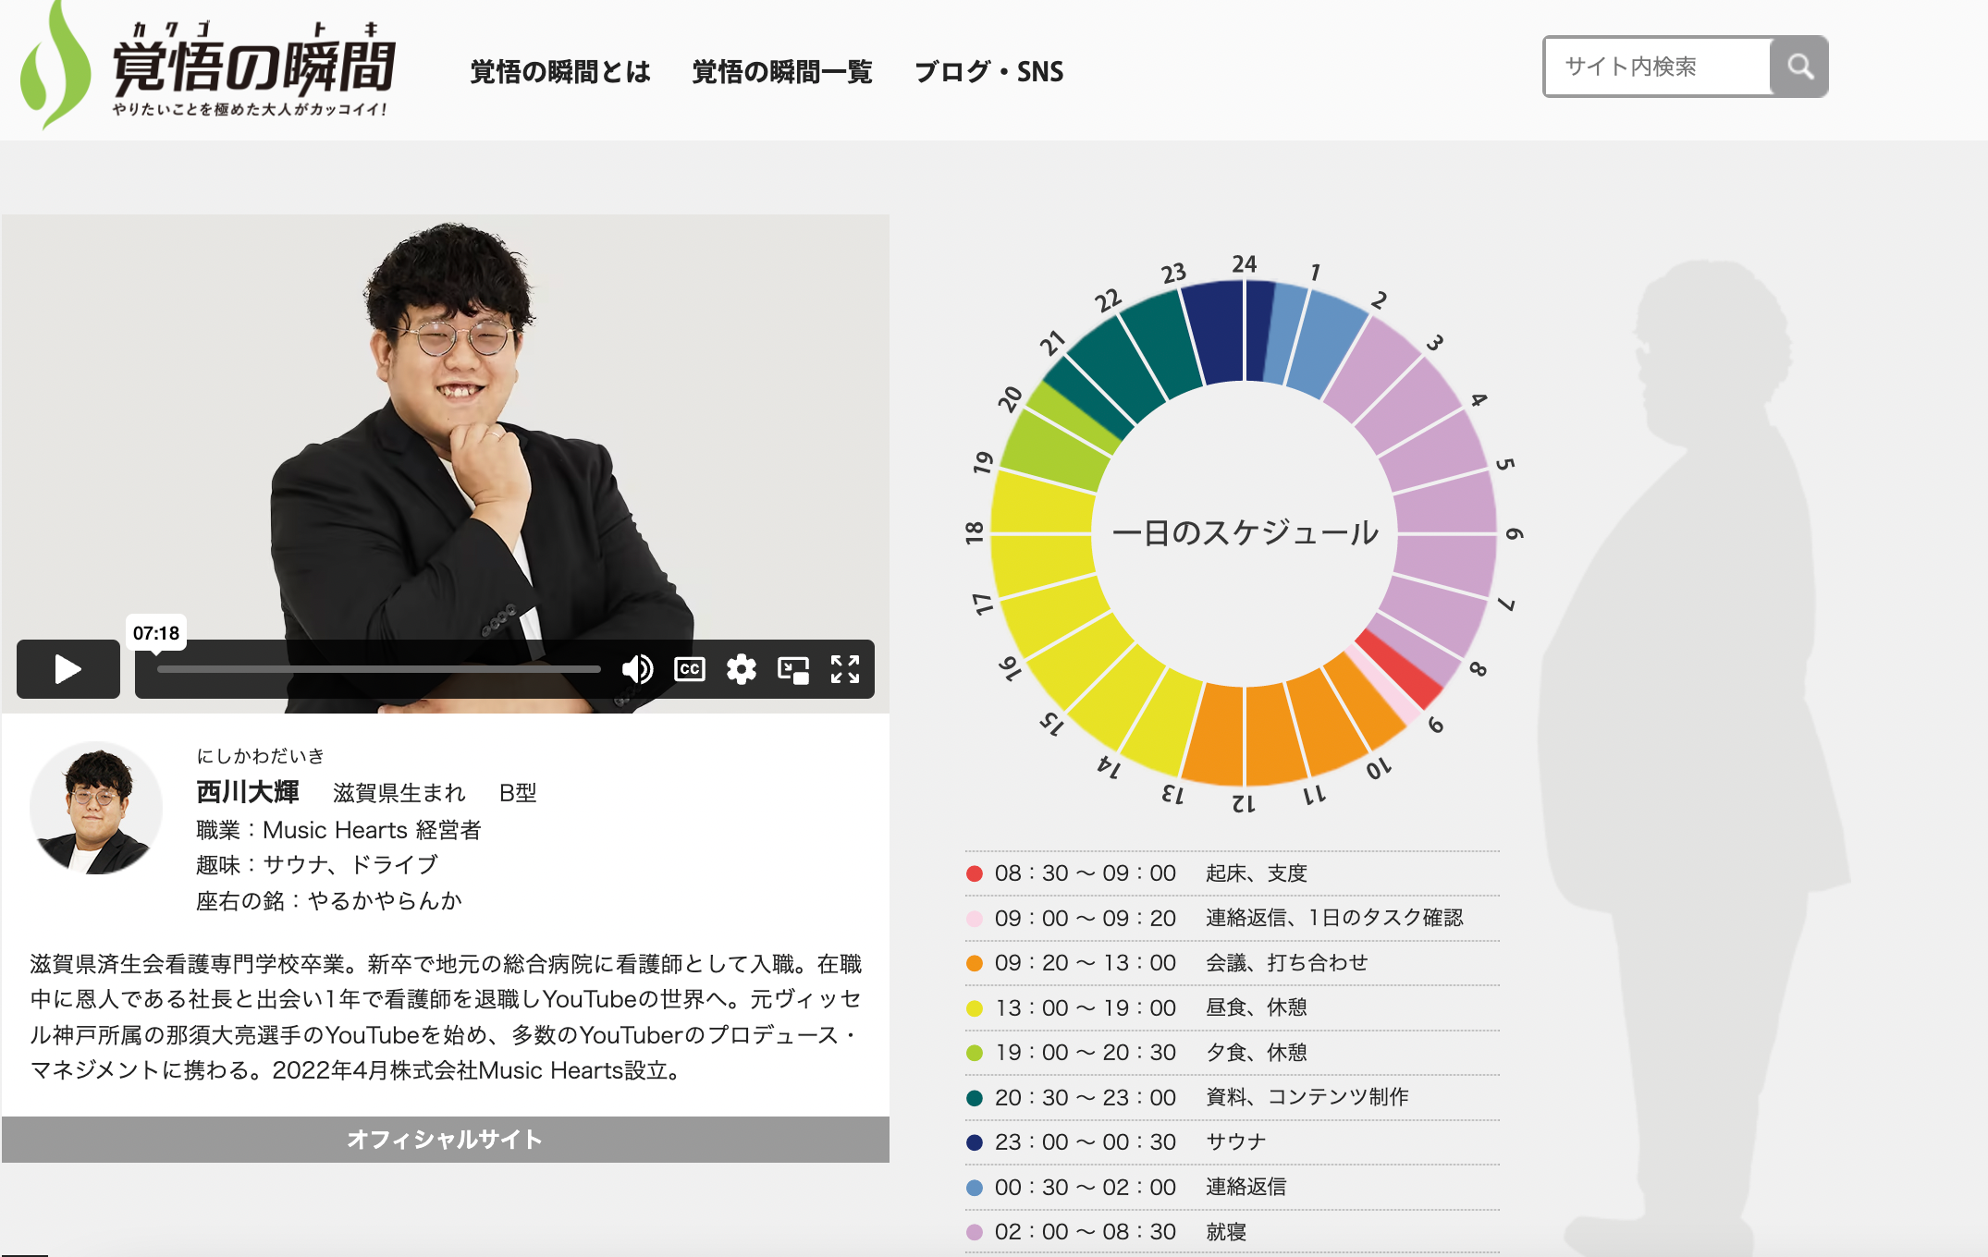Mute the video volume speaker icon
The image size is (1988, 1257).
(637, 668)
